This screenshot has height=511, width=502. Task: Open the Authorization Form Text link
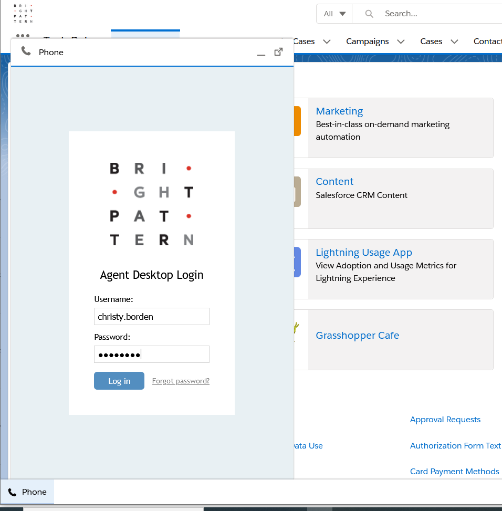point(455,445)
